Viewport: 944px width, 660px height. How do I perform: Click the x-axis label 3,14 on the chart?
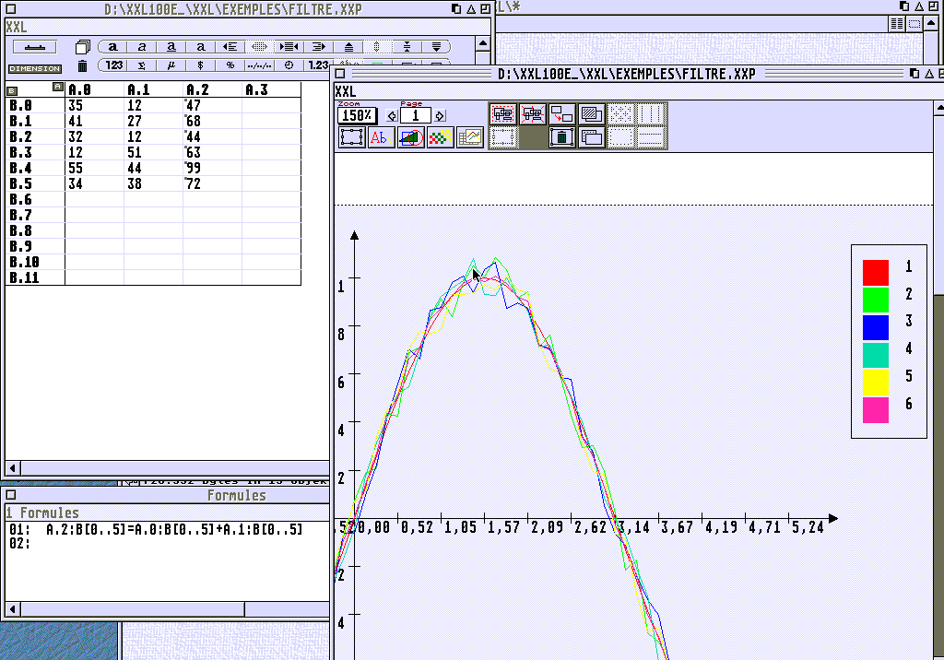(x=634, y=527)
